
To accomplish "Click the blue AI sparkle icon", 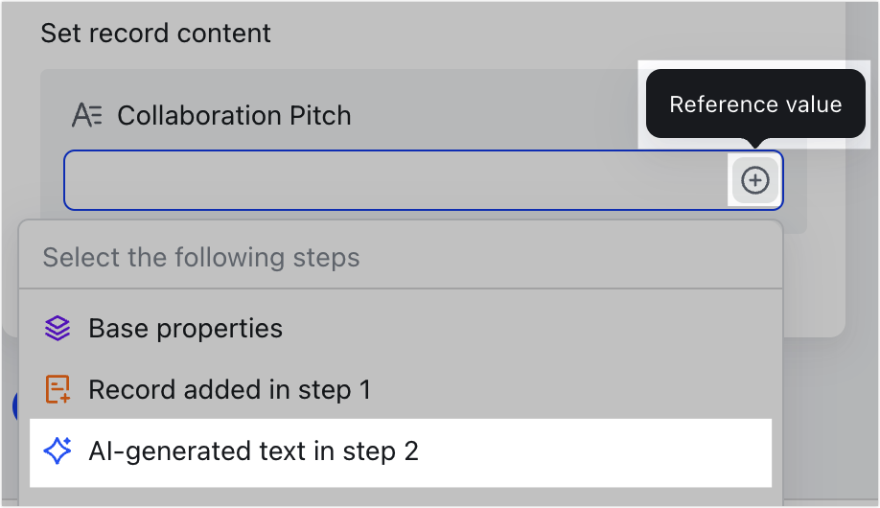I will [58, 450].
